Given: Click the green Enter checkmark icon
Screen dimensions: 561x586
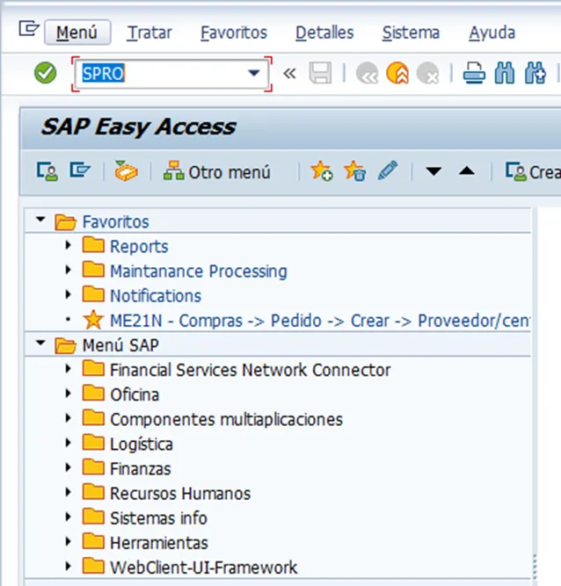Looking at the screenshot, I should (45, 73).
